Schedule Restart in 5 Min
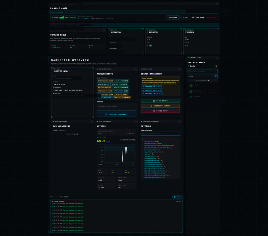The height and width of the screenshot is (236, 268). [152, 90]
